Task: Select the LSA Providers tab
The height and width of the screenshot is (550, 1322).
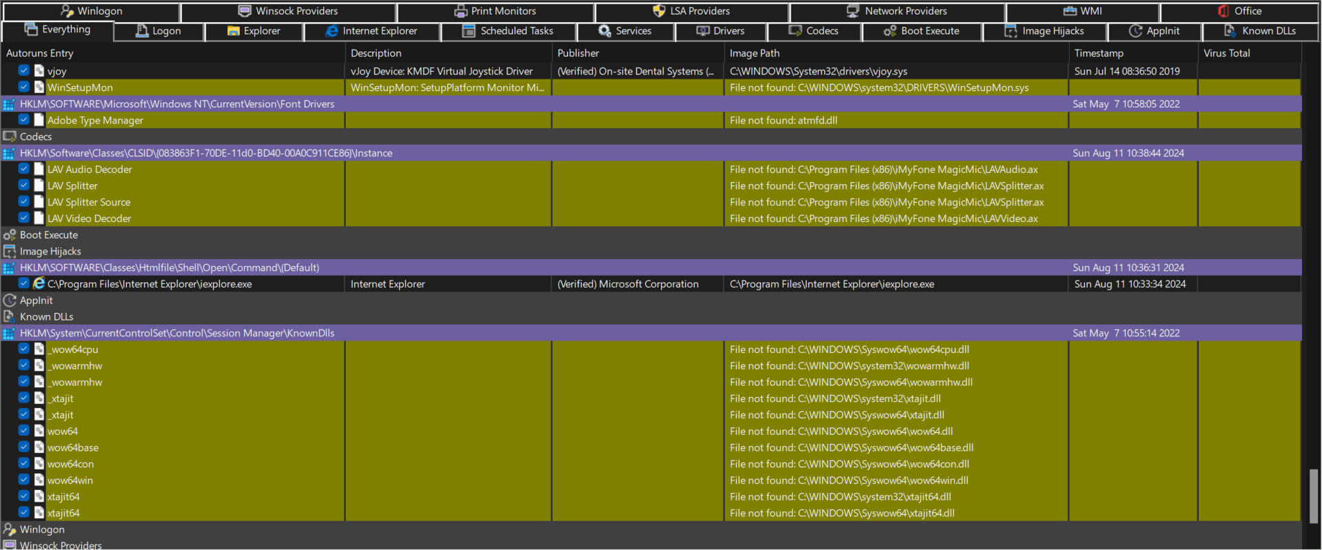Action: pos(691,11)
